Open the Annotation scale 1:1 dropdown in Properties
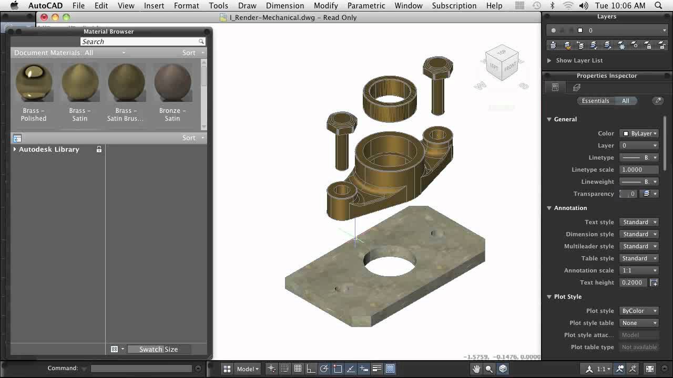 pyautogui.click(x=639, y=270)
